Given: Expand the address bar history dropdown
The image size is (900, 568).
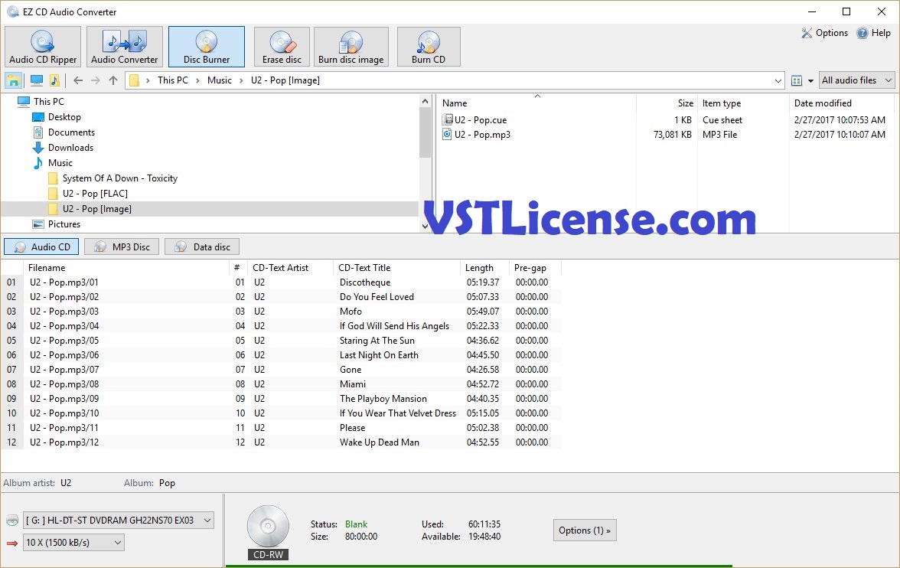Looking at the screenshot, I should [778, 80].
